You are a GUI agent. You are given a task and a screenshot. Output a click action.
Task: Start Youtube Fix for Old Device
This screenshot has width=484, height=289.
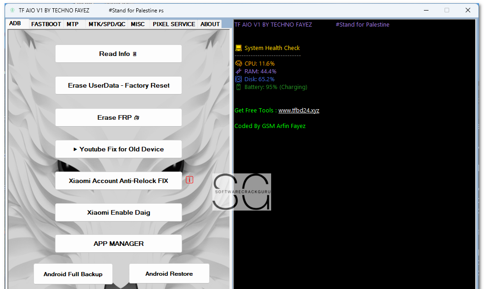118,149
